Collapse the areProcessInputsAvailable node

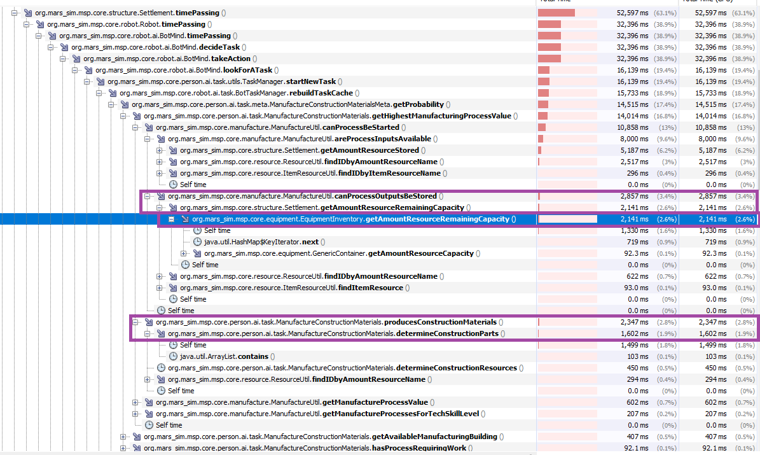click(148, 139)
